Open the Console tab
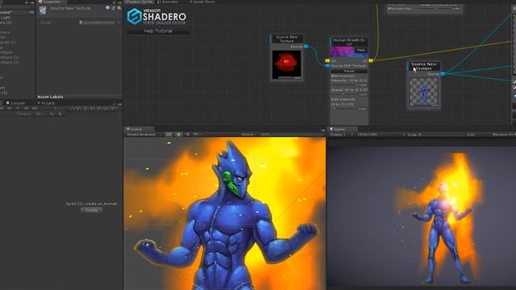Viewport: 516px width, 290px height. pos(15,103)
